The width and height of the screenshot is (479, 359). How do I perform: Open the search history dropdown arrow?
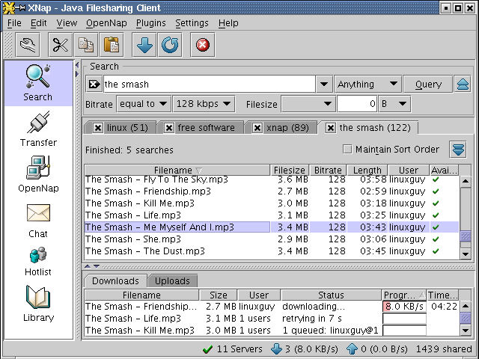[x=324, y=84]
